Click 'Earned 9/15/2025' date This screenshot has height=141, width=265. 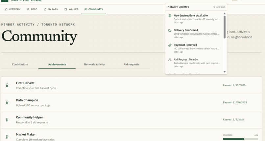(234, 85)
